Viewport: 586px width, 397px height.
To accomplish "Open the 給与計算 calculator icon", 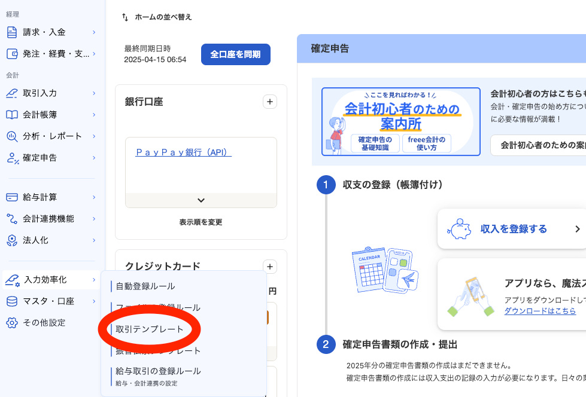I will (x=13, y=197).
